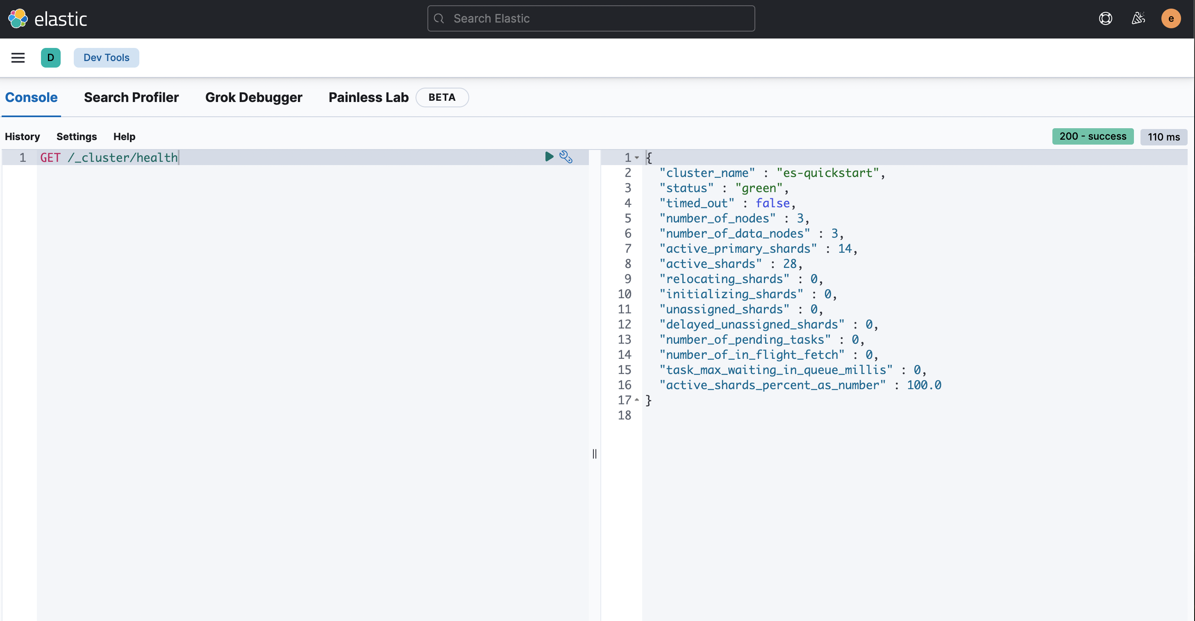Open the hamburger navigation menu
The height and width of the screenshot is (621, 1195).
pyautogui.click(x=18, y=57)
